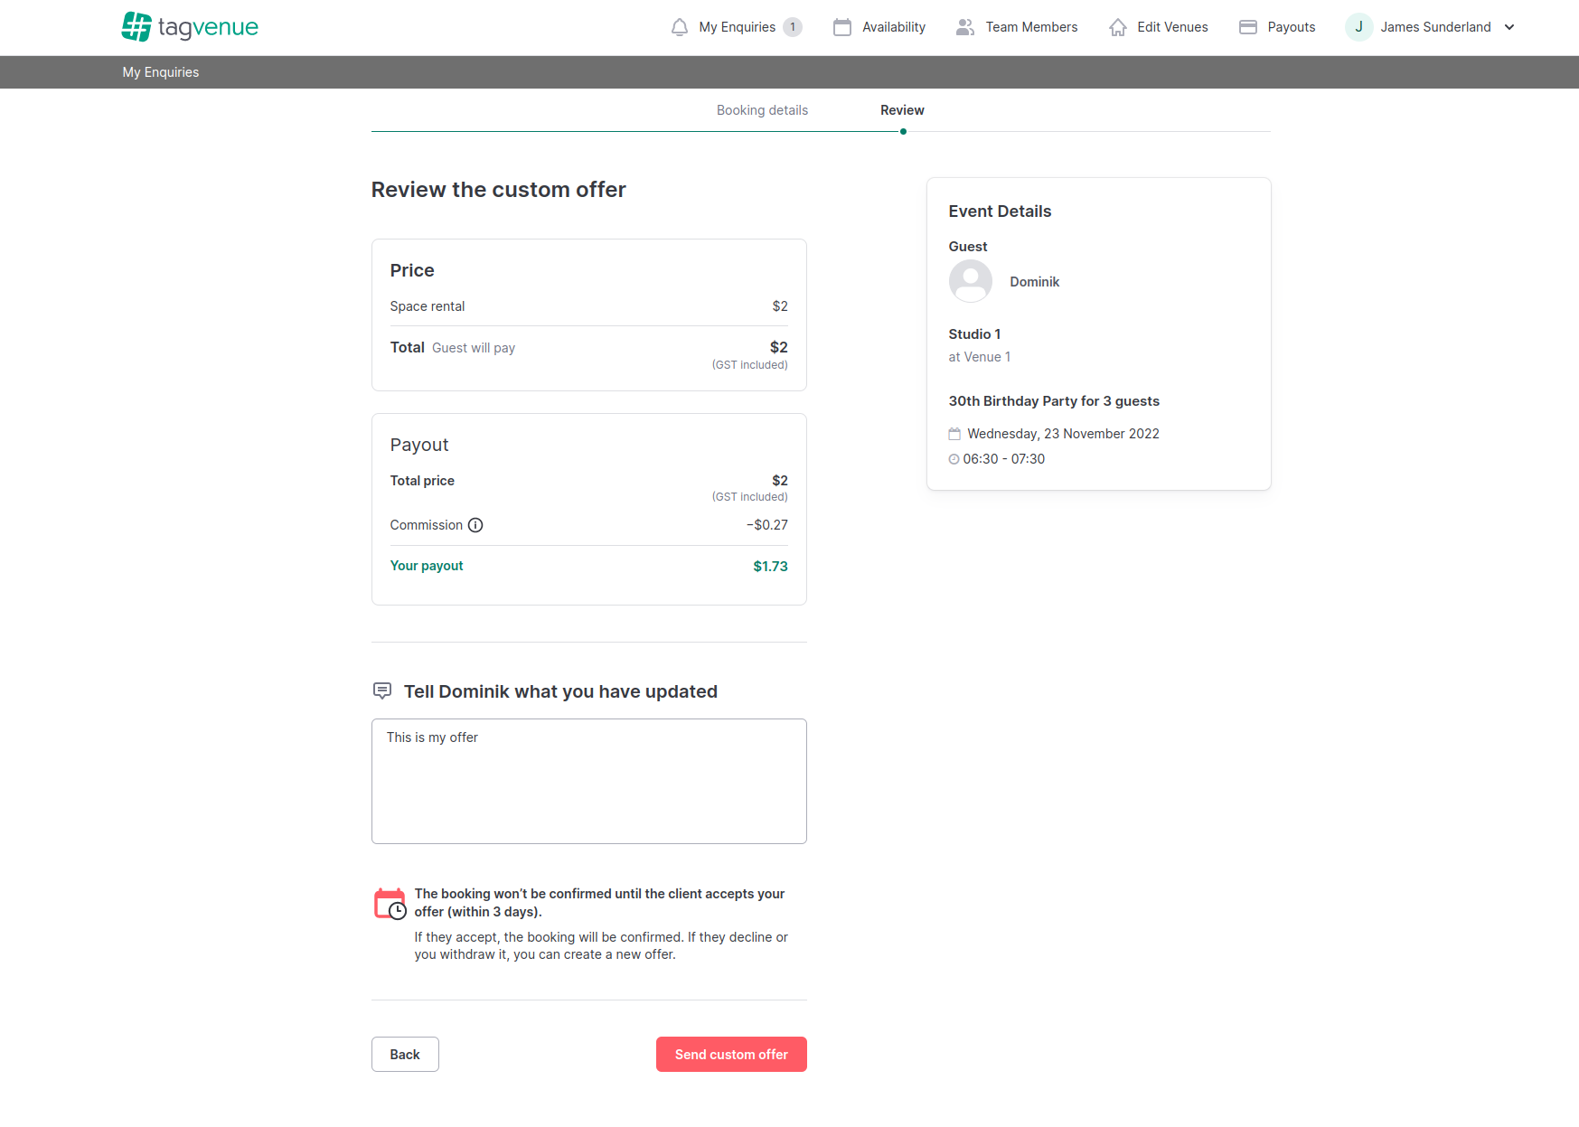Click the card icon beside Payouts
The image size is (1579, 1127).
click(1248, 27)
